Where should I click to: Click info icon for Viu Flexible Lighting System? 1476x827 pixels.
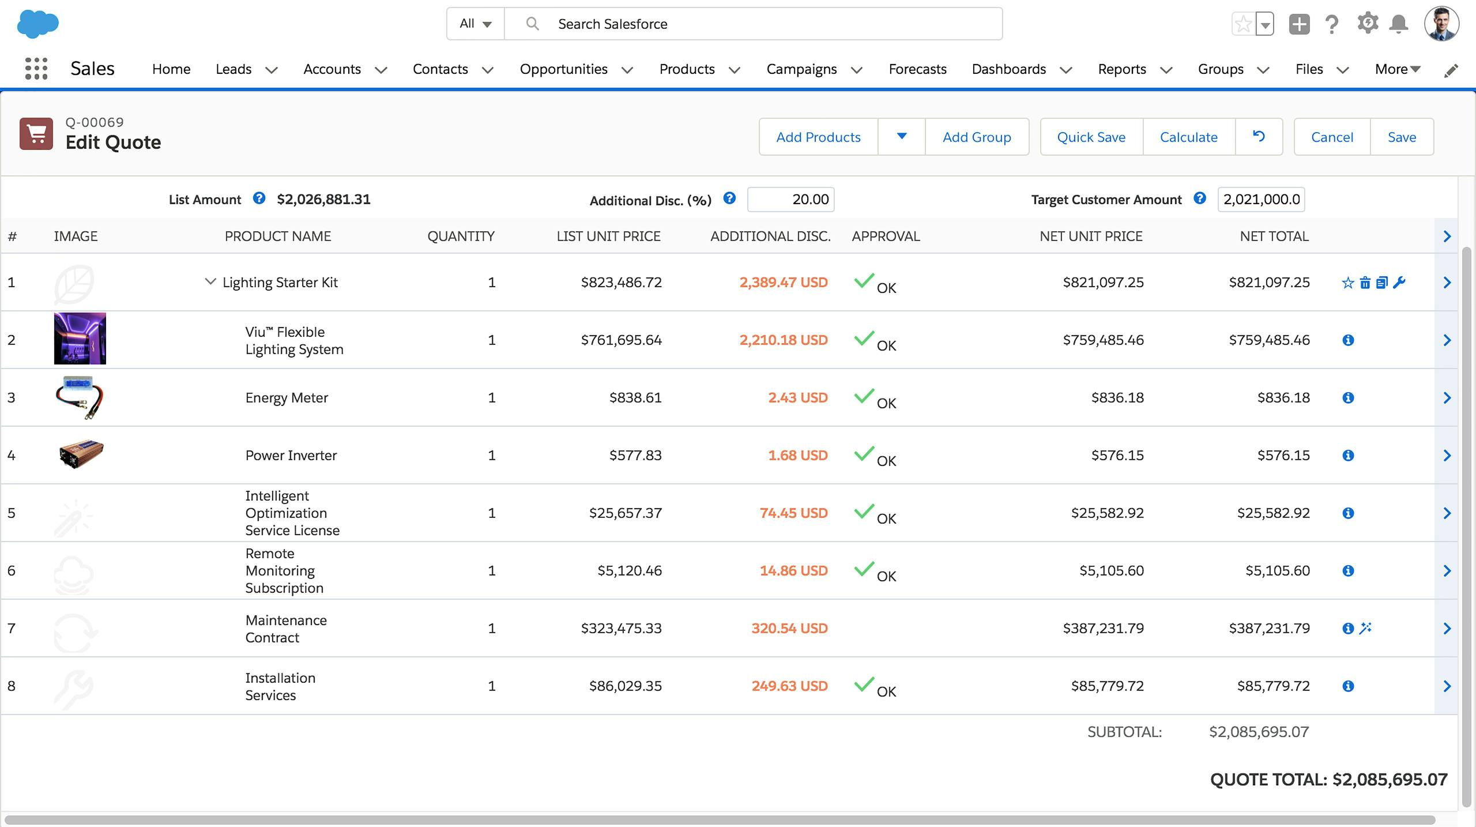point(1348,340)
